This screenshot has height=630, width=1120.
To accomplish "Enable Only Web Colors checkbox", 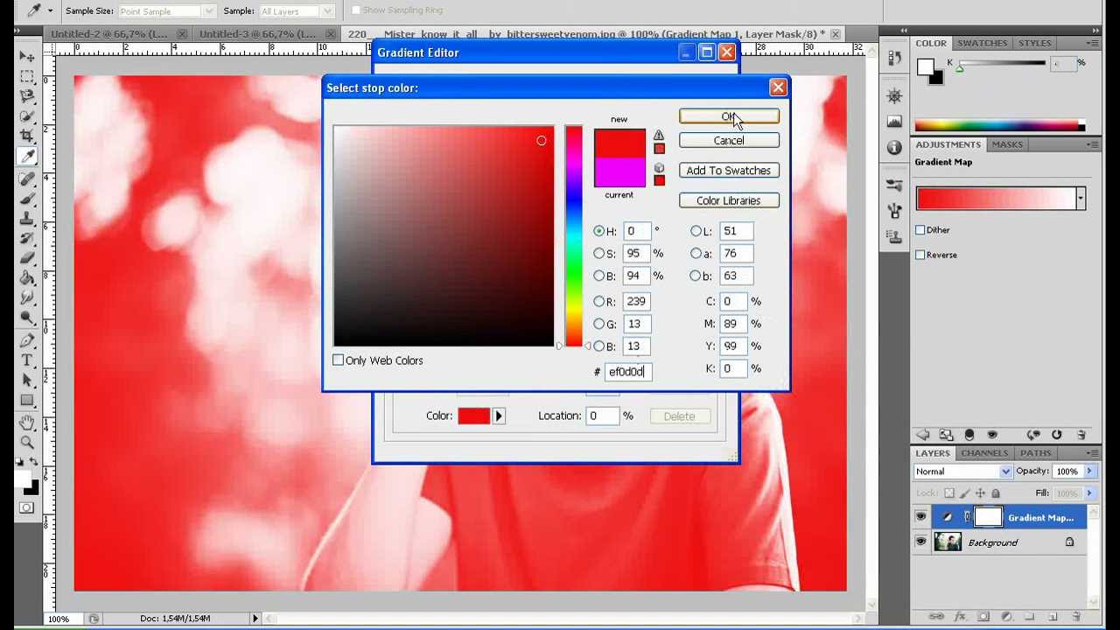I will pos(339,360).
